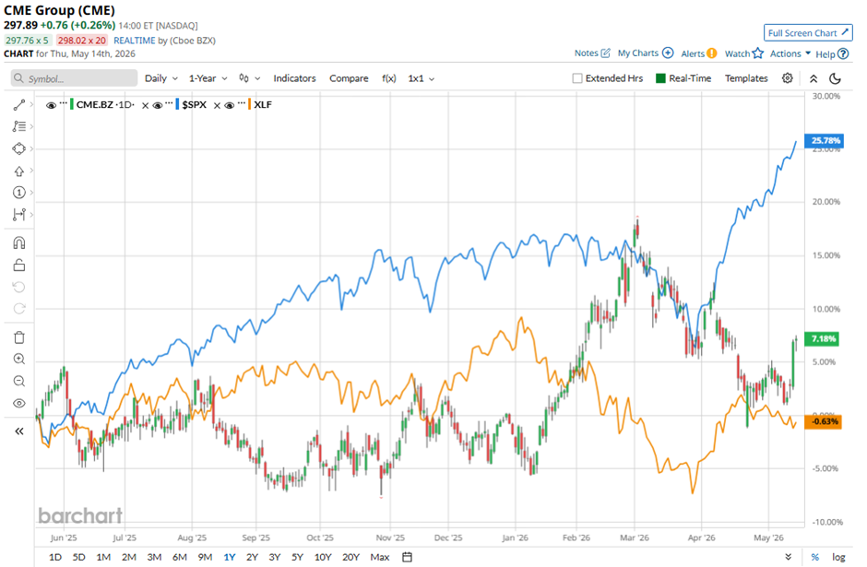This screenshot has width=867, height=567.
Task: Toggle Real-Time data indicator
Action: click(683, 78)
